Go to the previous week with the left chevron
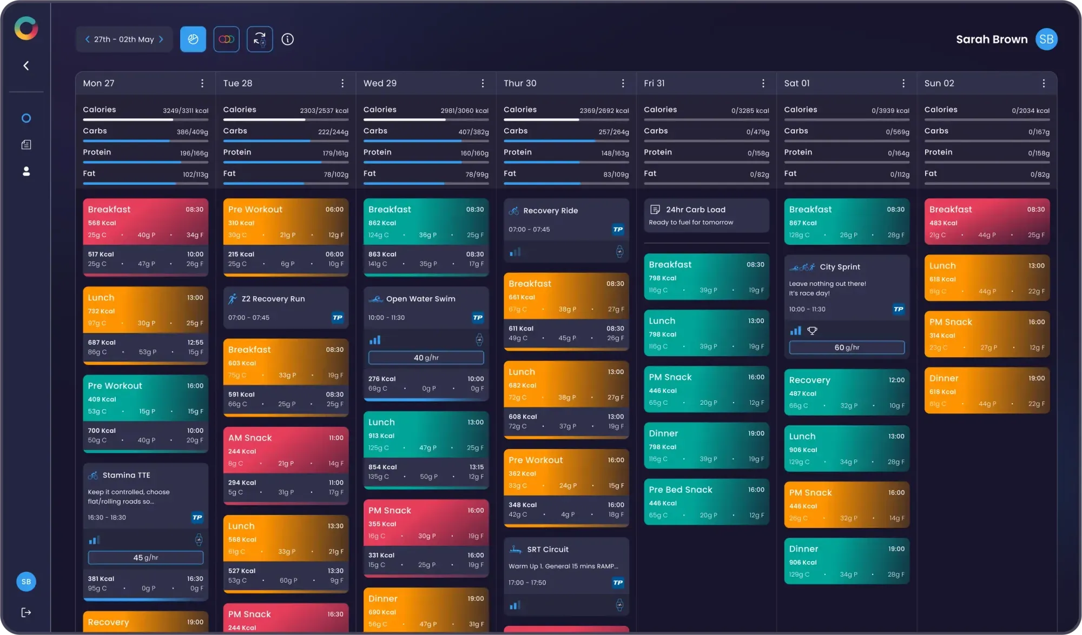Image resolution: width=1082 pixels, height=635 pixels. tap(87, 39)
